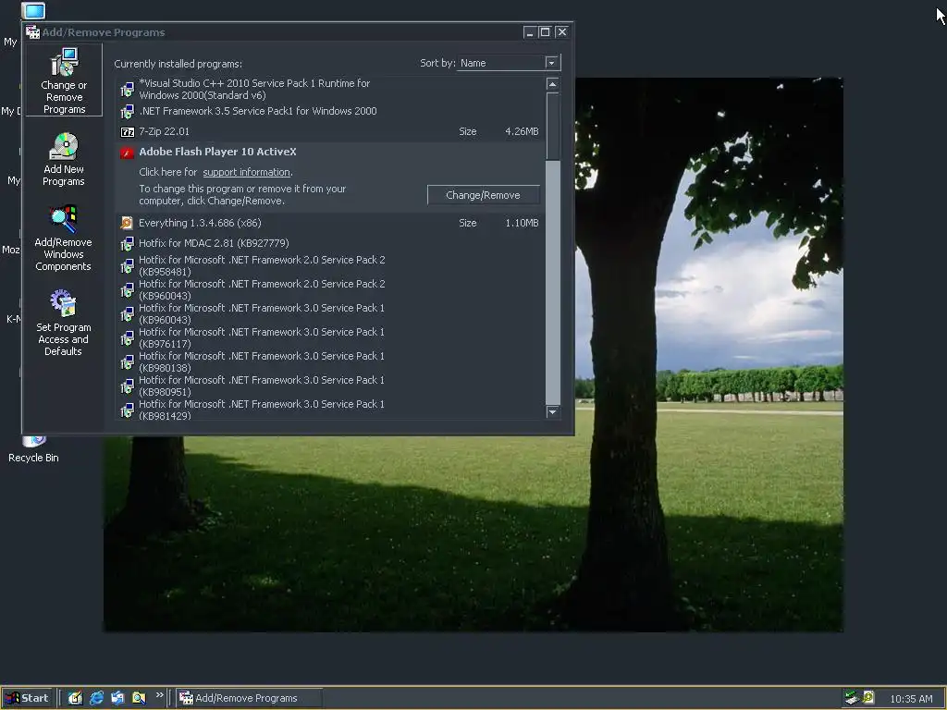Select .NET 2.0 SP2 hotfix KB960043
The height and width of the screenshot is (710, 947).
point(330,289)
